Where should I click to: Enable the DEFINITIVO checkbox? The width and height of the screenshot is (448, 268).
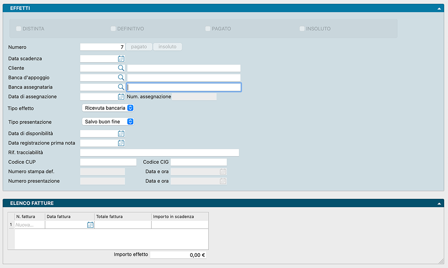(113, 29)
